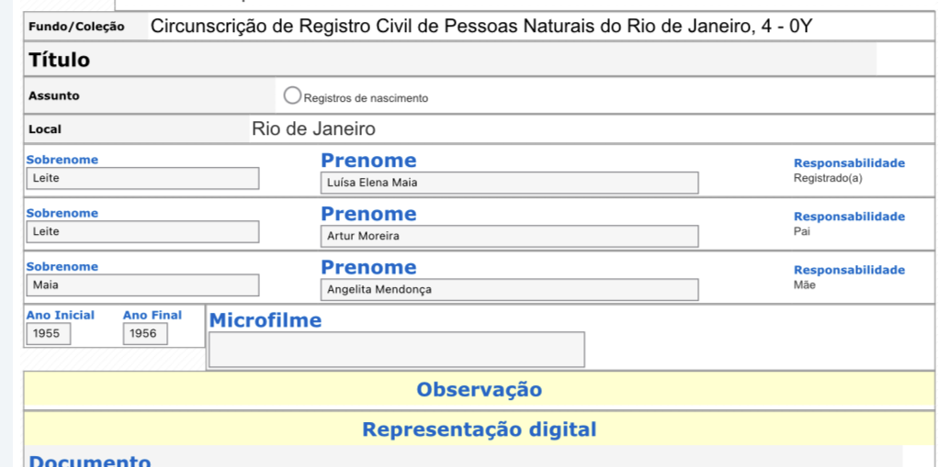Click the blue Microfilme heading

click(266, 320)
